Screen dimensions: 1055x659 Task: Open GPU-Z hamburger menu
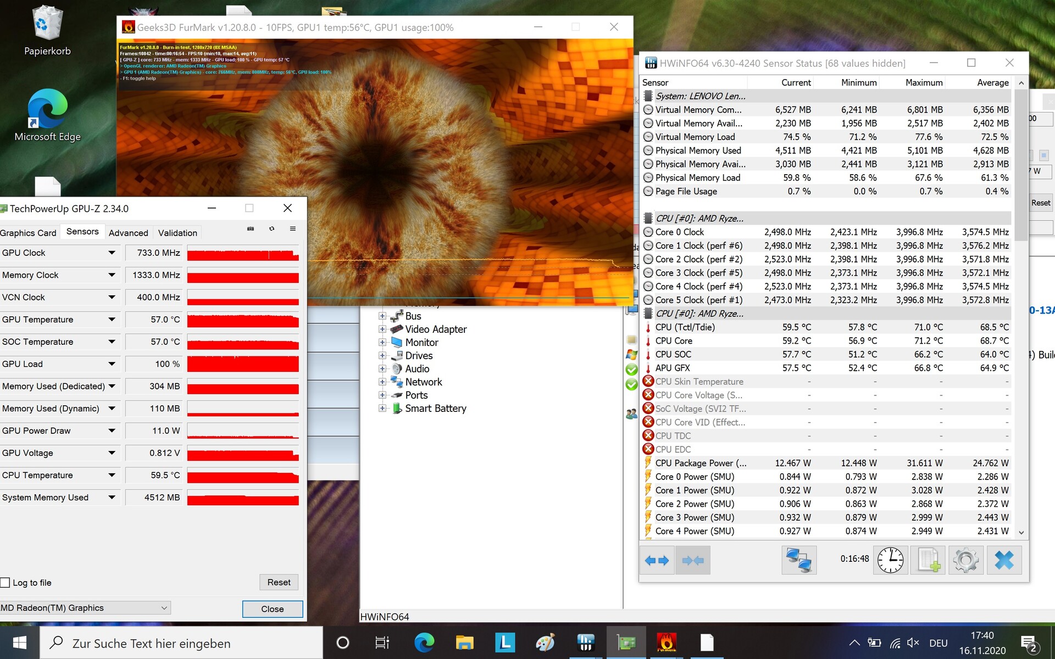point(293,228)
